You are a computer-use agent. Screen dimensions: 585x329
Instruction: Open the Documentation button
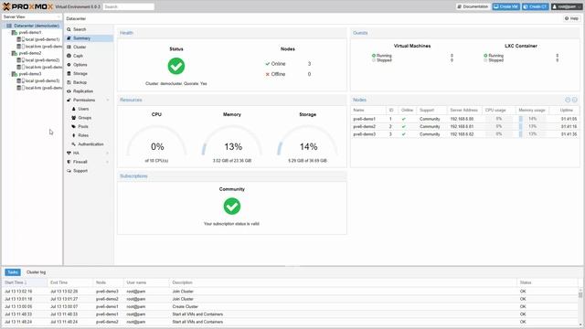click(x=473, y=6)
